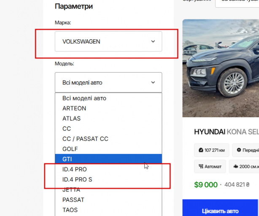The height and width of the screenshot is (216, 259).
Task: Select the highlighted GTI option
Action: coord(108,159)
